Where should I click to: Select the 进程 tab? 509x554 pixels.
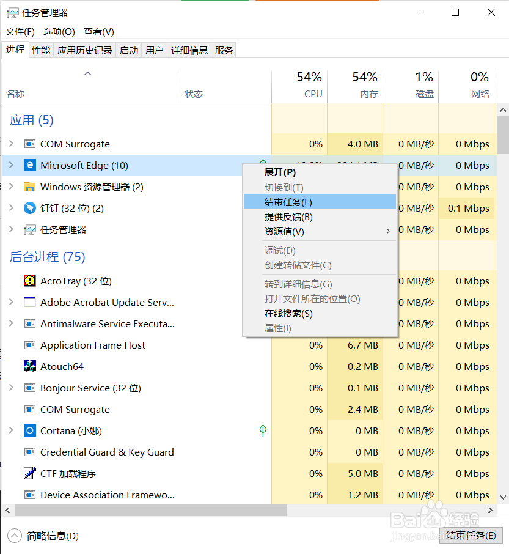coord(15,50)
